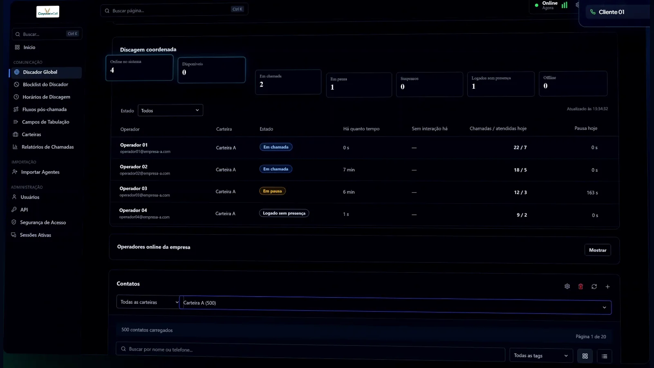The image size is (654, 368).
Task: Click the red trash icon in Contatos
Action: 580,286
